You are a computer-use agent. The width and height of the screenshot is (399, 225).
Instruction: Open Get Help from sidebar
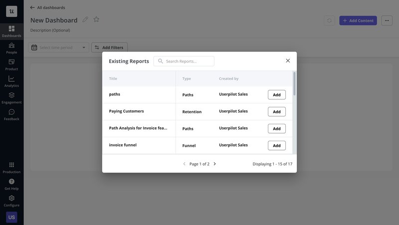pyautogui.click(x=11, y=184)
